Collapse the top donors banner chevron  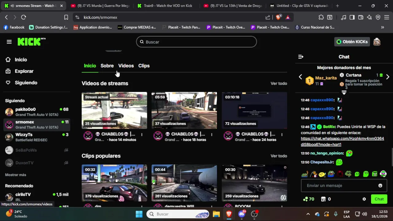pos(344,92)
